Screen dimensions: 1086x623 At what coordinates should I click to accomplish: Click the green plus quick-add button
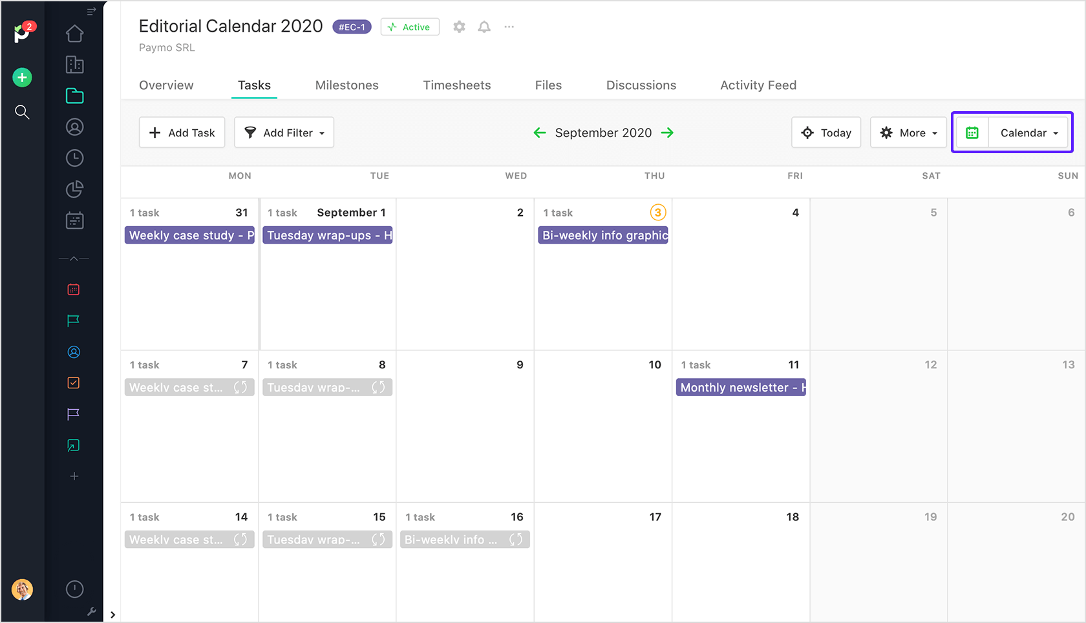click(22, 78)
